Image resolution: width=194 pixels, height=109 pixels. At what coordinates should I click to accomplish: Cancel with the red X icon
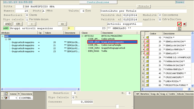click(x=184, y=24)
